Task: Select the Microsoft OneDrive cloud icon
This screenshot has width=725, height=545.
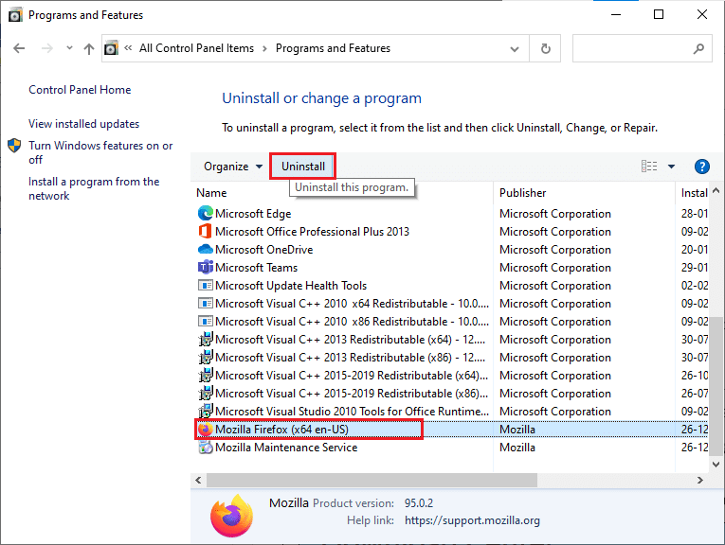Action: 206,249
